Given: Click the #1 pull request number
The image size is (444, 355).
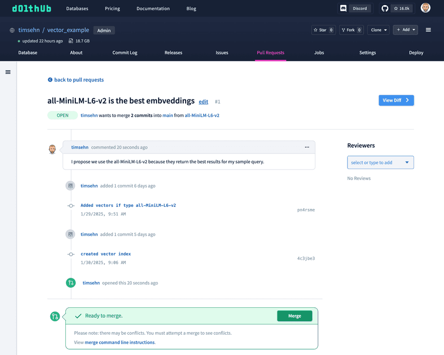Looking at the screenshot, I should (x=217, y=102).
